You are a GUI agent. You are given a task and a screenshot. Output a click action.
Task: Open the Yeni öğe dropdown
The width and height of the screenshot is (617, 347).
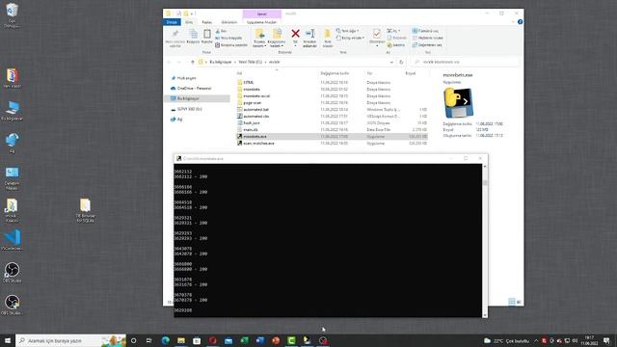(x=347, y=31)
